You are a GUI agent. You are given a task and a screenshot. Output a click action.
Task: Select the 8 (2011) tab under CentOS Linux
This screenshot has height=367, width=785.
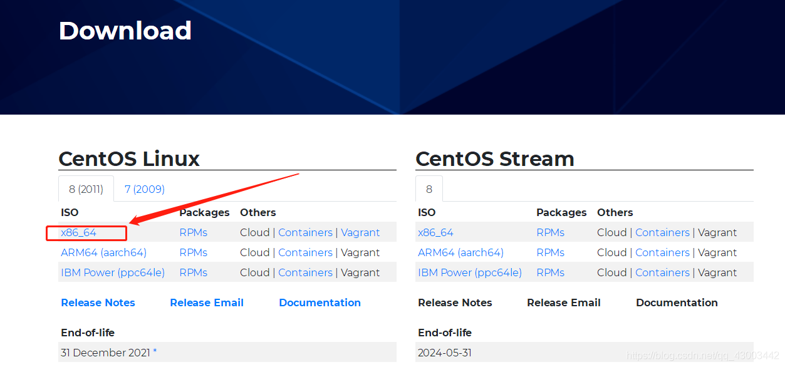[x=86, y=189]
